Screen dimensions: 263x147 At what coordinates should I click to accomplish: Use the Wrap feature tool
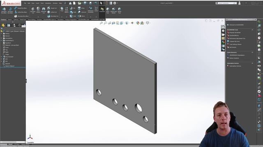81,8
